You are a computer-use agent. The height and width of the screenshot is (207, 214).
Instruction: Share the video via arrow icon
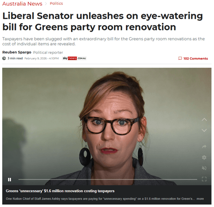point(204,147)
